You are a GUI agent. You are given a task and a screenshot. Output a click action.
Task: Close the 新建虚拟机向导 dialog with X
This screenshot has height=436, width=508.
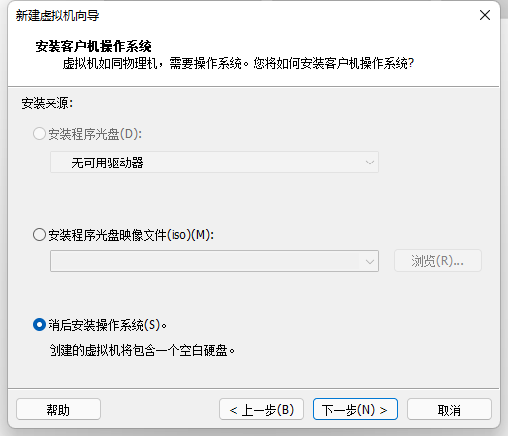tap(485, 15)
